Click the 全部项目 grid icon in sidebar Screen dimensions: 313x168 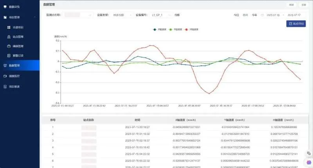(x=9, y=27)
